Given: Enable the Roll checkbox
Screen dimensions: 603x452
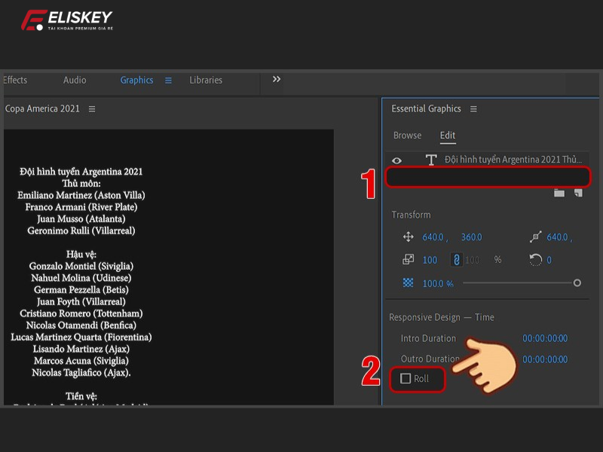Looking at the screenshot, I should [x=406, y=378].
